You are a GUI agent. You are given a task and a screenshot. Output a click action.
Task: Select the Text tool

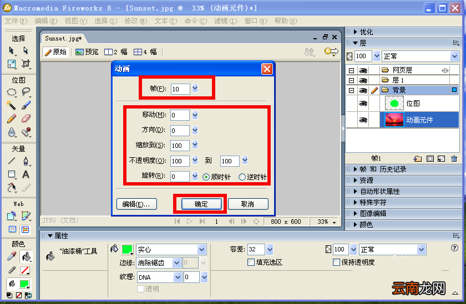pyautogui.click(x=26, y=174)
